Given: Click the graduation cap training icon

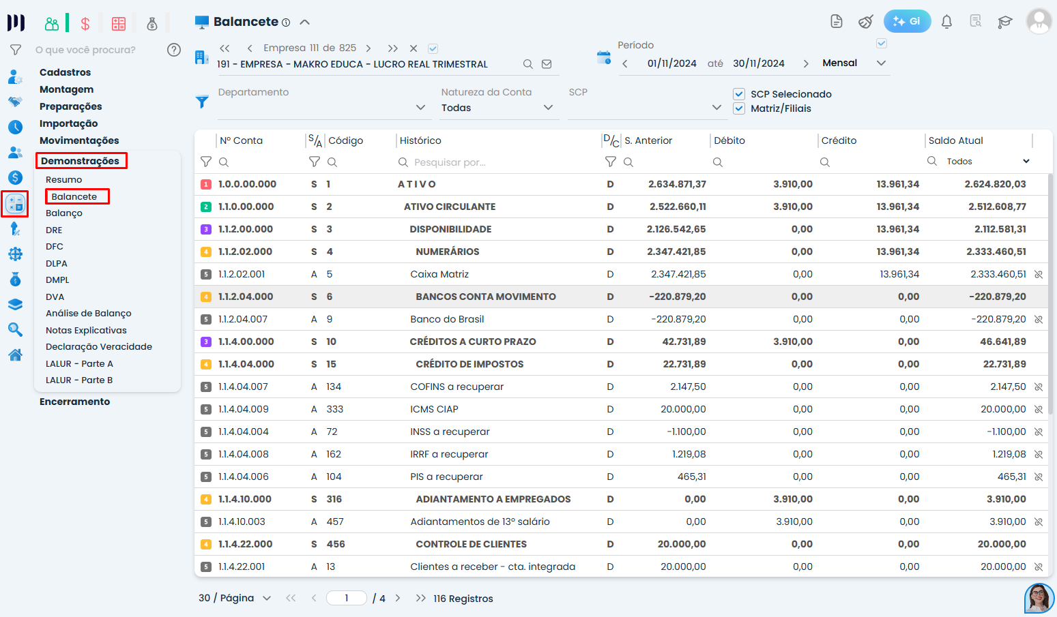Looking at the screenshot, I should 1004,22.
